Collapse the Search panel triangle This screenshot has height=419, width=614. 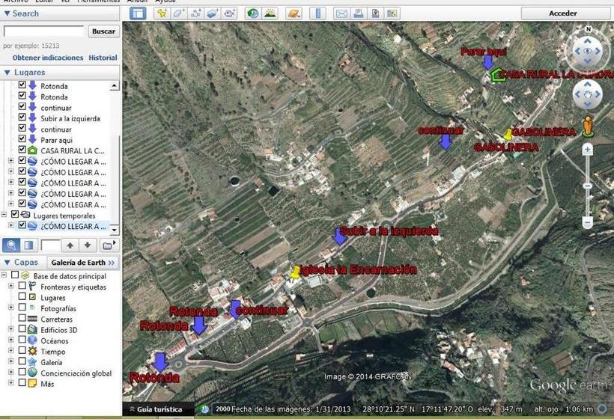click(x=7, y=13)
